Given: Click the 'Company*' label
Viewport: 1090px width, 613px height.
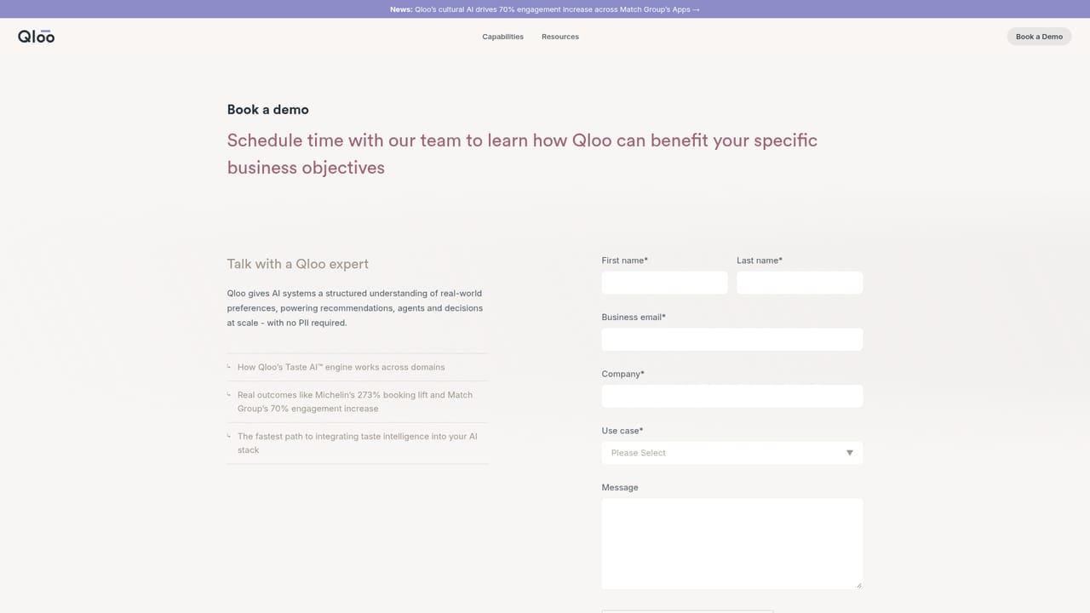Looking at the screenshot, I should pyautogui.click(x=623, y=374).
